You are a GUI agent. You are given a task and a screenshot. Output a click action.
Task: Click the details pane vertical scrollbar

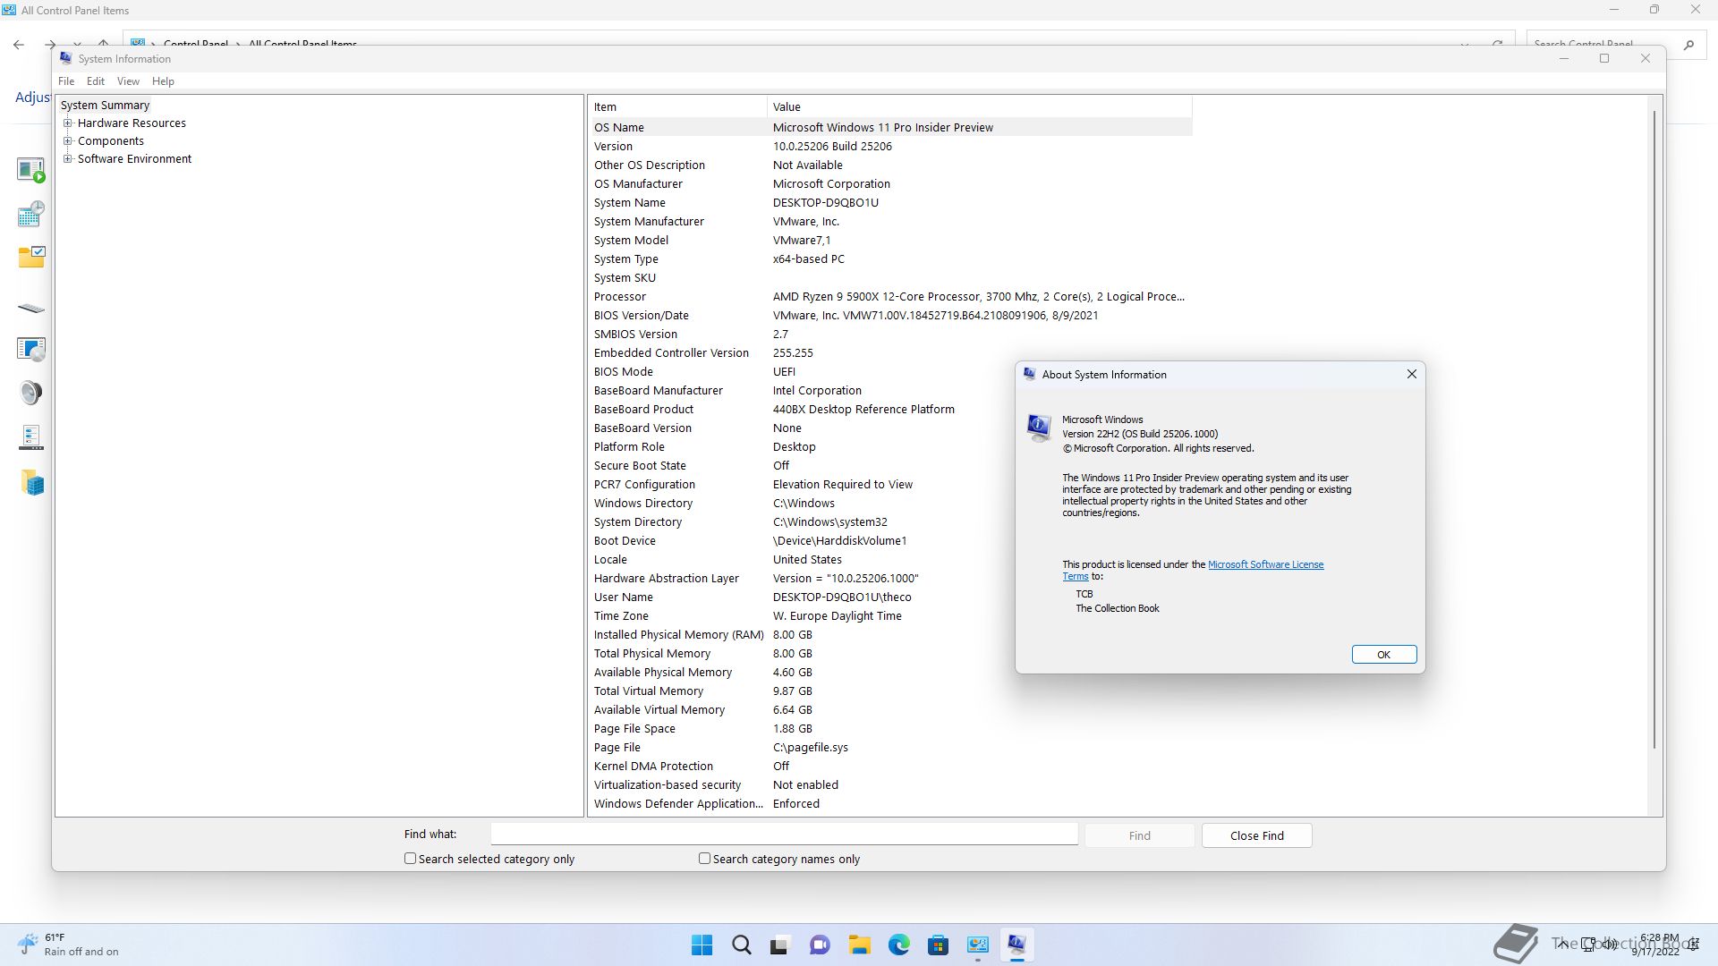click(1654, 429)
